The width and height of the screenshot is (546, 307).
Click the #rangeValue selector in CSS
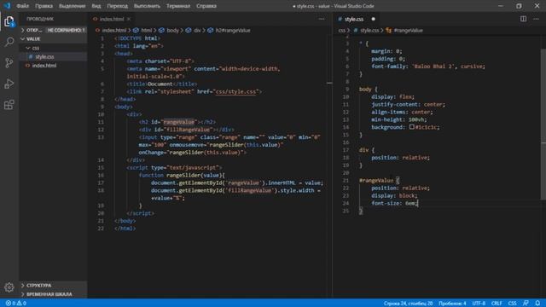point(376,180)
